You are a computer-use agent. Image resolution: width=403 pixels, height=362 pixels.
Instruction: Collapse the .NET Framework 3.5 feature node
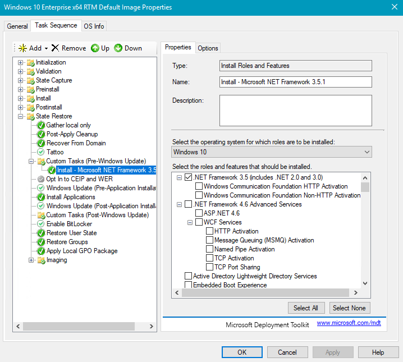point(180,177)
